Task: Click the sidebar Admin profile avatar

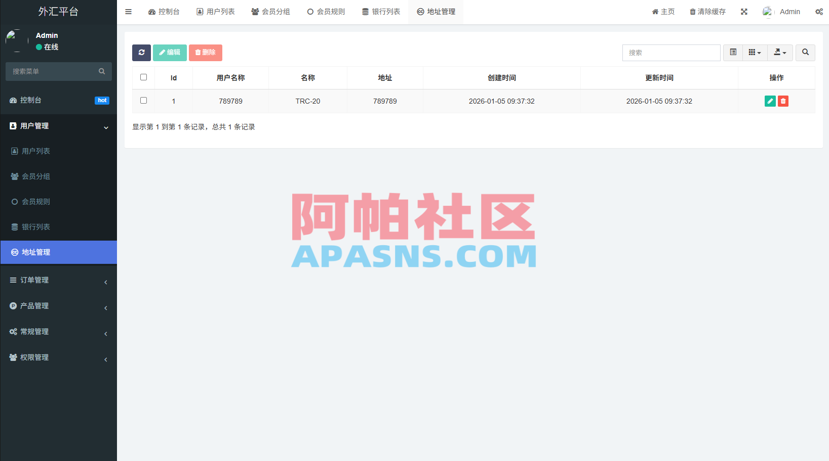Action: 17,41
